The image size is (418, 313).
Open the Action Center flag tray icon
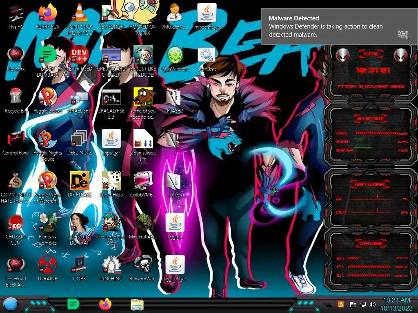[x=353, y=304]
